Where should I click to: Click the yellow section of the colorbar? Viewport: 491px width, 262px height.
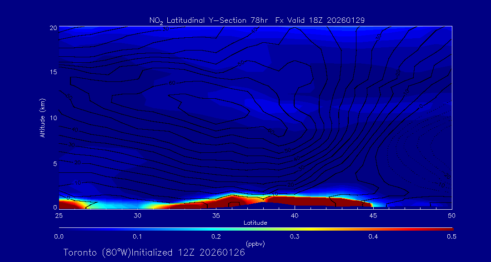[318, 229]
